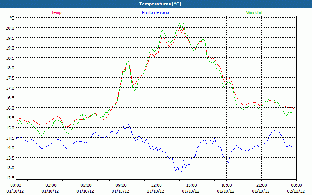This screenshot has height=195, width=312.
Task: Click the '02/10/12' date label
Action: (x=296, y=191)
